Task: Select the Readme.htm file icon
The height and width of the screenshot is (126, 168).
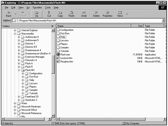Action: click(58, 62)
